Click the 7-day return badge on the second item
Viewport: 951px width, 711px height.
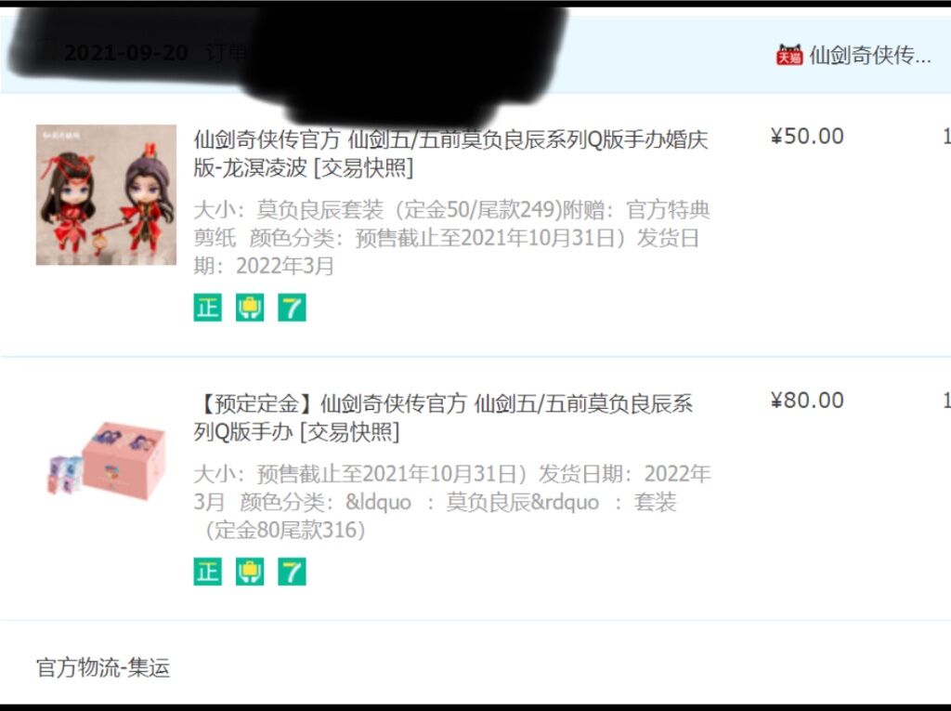pos(292,572)
